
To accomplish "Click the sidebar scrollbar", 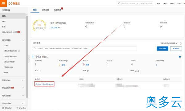I will pos(27,57).
